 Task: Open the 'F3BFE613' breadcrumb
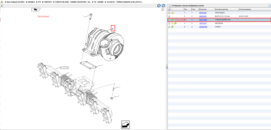coord(48,2)
